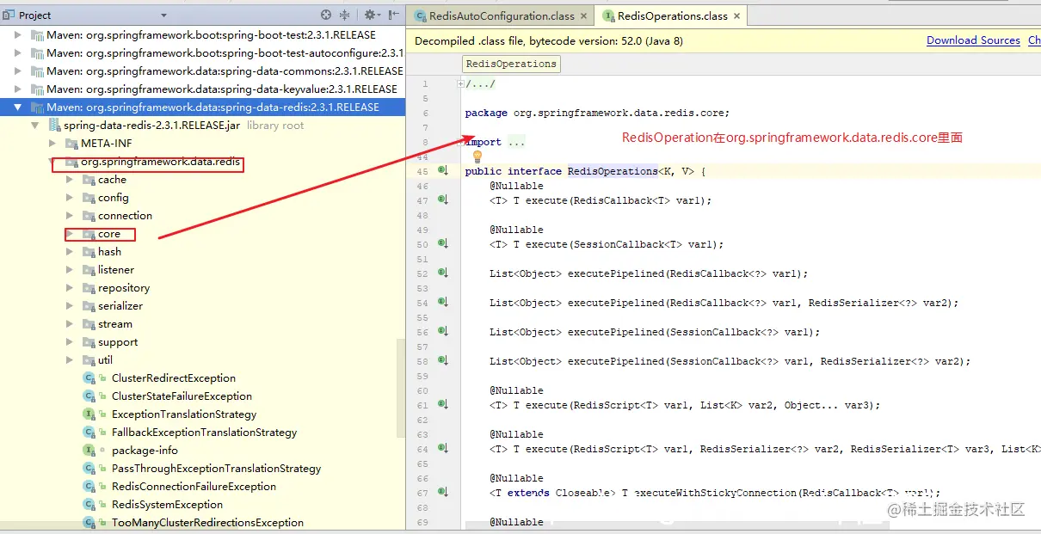Click implemented gutter icon on line 47
Screen dimensions: 1041x534
pos(443,199)
